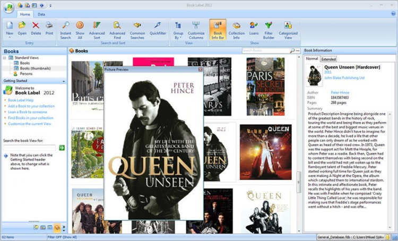This screenshot has width=398, height=241.
Task: Toggle the Categorized View button
Action: tap(288, 26)
